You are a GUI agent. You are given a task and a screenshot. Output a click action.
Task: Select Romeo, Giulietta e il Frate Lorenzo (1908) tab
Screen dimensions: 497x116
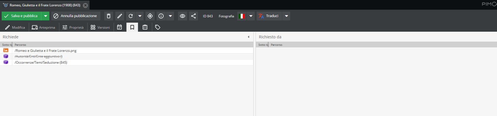tap(45, 5)
